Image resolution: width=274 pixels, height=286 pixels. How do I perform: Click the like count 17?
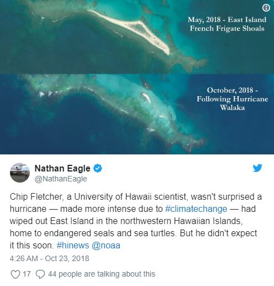tap(27, 274)
